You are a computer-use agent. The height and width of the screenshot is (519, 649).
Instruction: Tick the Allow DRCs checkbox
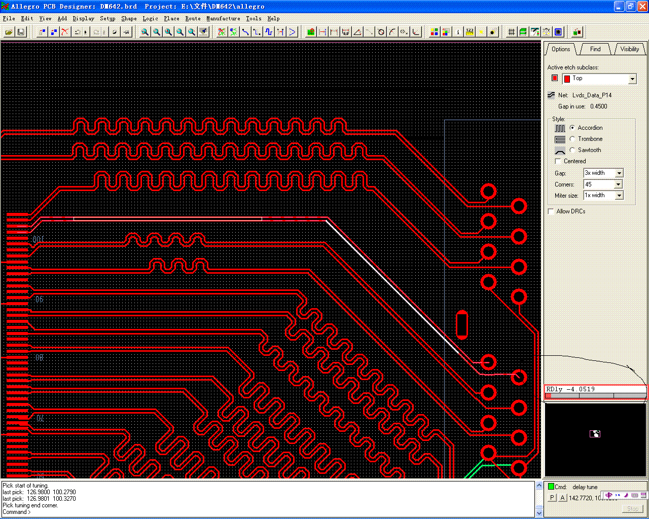[551, 211]
